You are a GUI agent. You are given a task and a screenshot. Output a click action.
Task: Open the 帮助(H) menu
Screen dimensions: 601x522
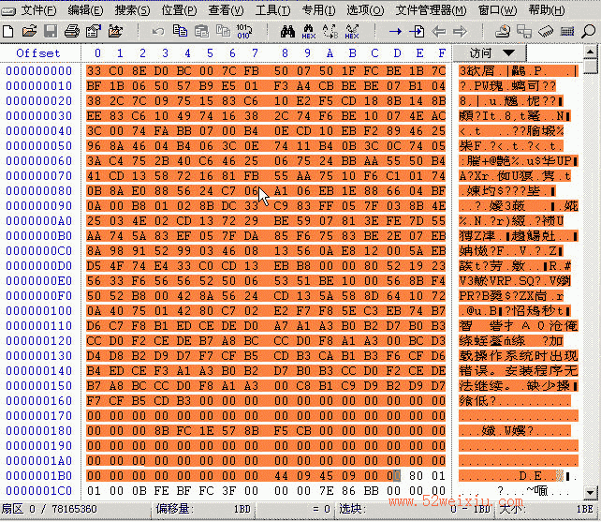coord(547,10)
